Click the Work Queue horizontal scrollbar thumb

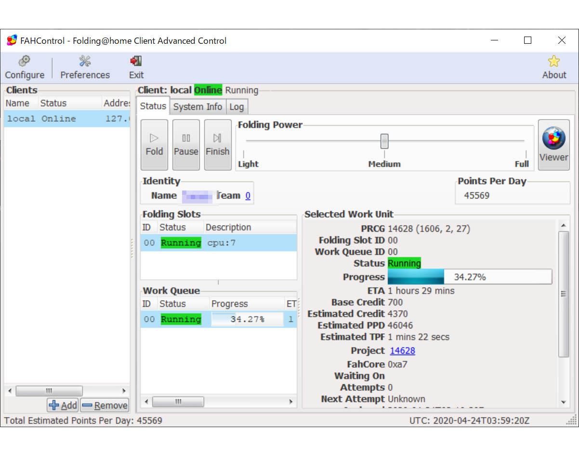coord(178,401)
